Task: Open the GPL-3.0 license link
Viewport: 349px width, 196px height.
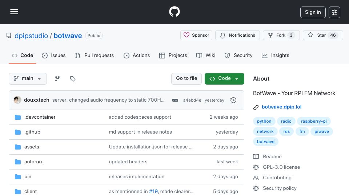Action: tap(276, 167)
